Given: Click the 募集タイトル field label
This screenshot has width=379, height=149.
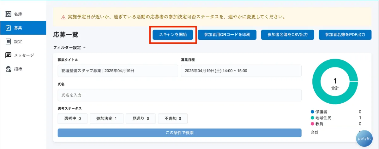Looking at the screenshot, I should [68, 60].
